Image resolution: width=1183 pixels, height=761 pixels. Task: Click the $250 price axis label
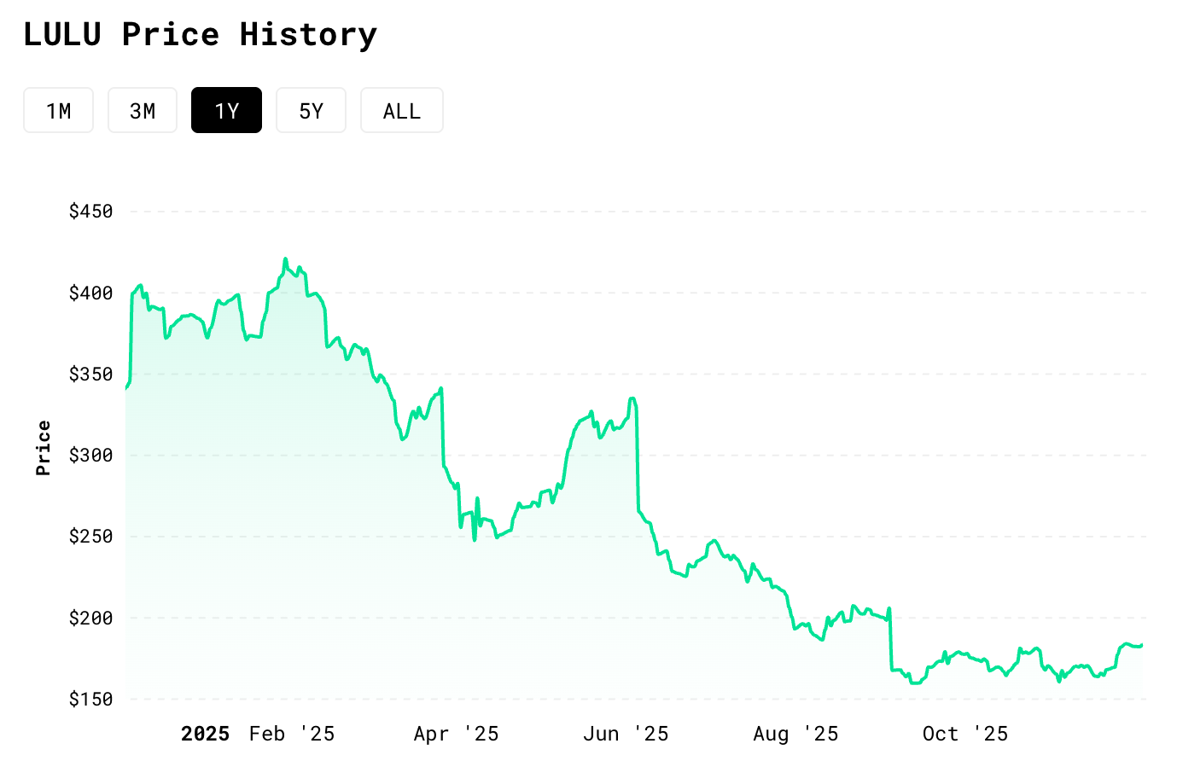coord(90,537)
